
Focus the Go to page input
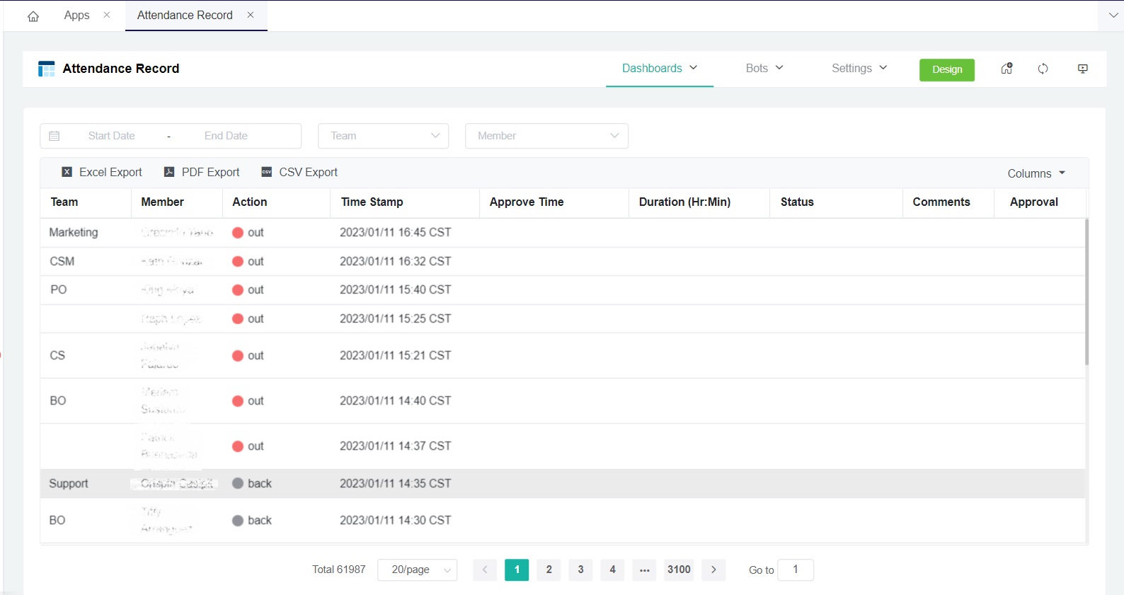[x=796, y=570]
